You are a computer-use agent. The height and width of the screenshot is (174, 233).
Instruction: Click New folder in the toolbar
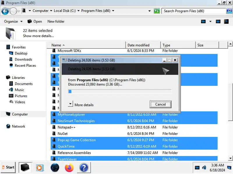pos(56,21)
